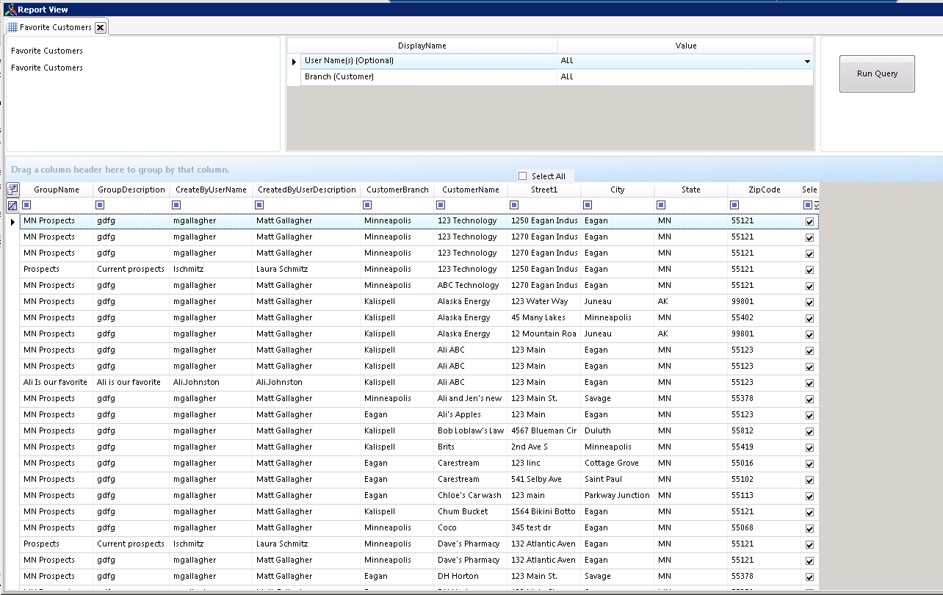Check the Select All checkbox
The height and width of the screenshot is (595, 943).
tap(523, 176)
